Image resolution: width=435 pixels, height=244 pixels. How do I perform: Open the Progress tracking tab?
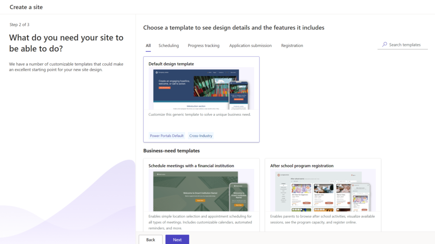pyautogui.click(x=203, y=45)
